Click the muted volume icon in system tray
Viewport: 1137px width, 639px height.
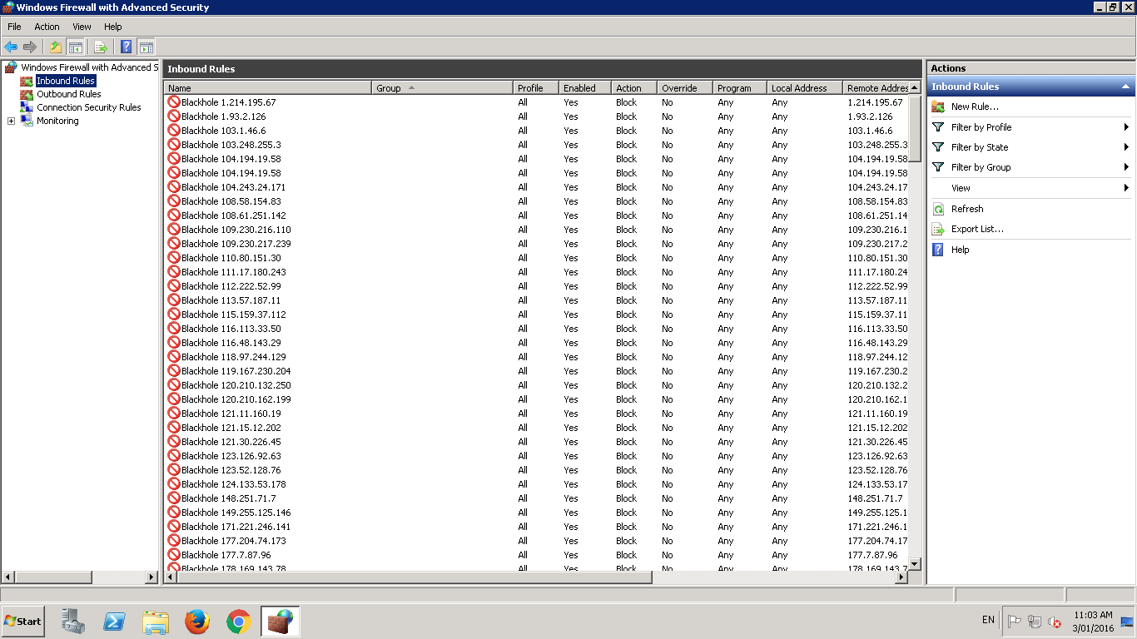1055,621
